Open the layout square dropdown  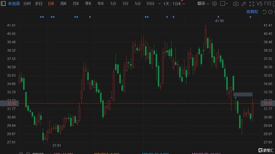pyautogui.click(x=224, y=3)
